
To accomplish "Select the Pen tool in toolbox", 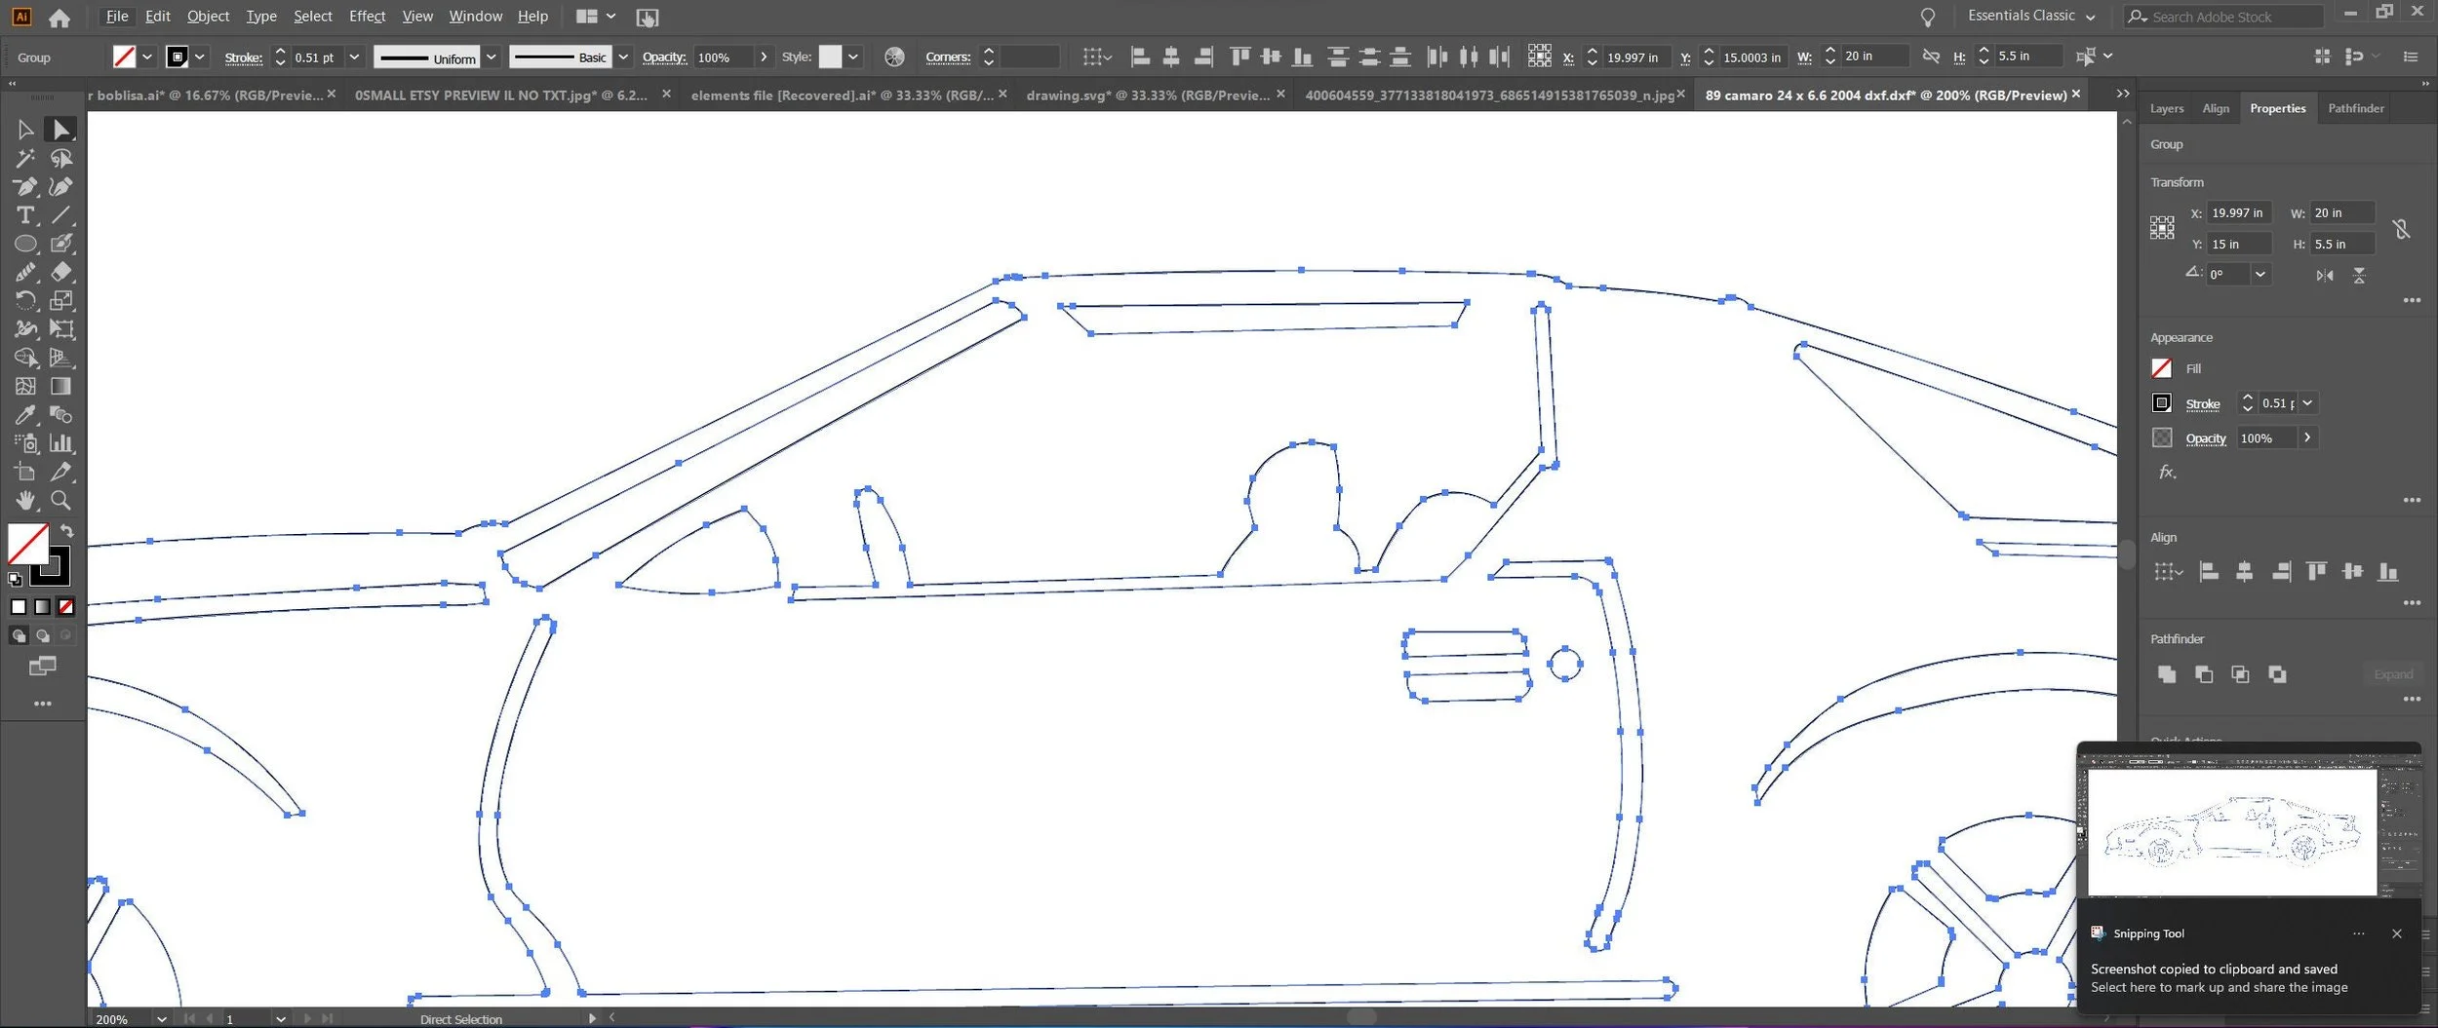I will pos(25,186).
